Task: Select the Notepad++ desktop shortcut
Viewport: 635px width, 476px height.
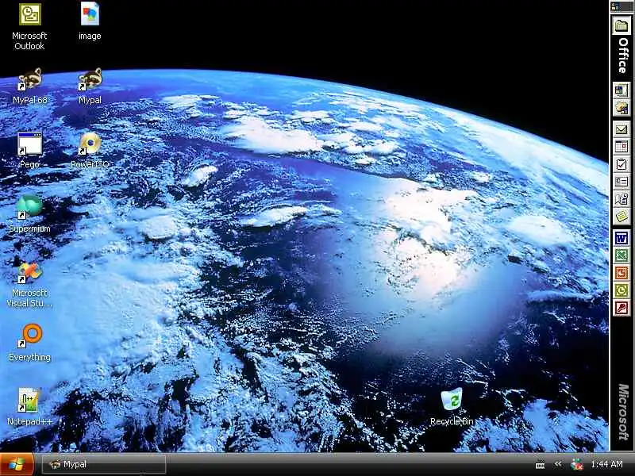Action: pyautogui.click(x=29, y=407)
